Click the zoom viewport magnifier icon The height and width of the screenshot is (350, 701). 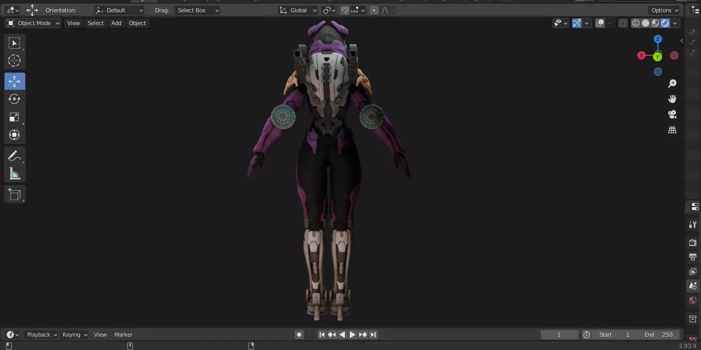click(672, 84)
